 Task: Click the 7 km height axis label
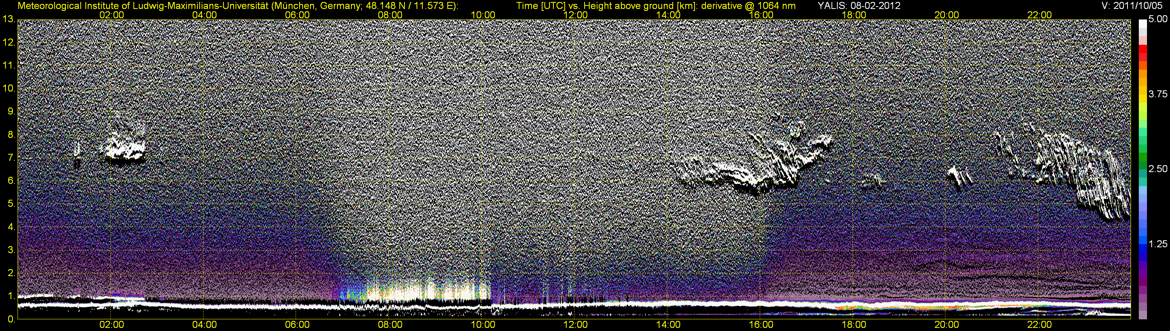[11, 158]
